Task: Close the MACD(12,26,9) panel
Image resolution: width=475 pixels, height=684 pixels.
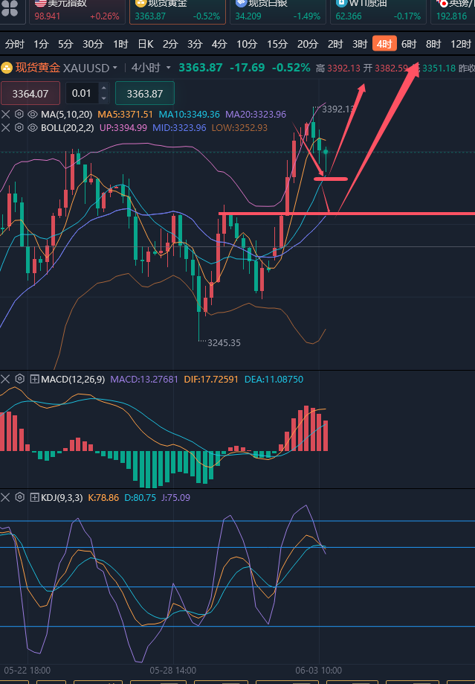Action: click(x=6, y=379)
